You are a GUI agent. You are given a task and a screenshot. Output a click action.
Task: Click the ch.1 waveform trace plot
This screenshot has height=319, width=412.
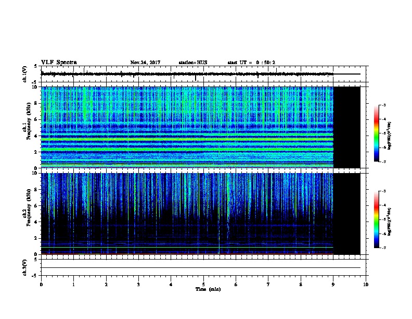pyautogui.click(x=203, y=74)
